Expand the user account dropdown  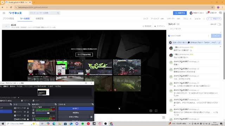(197, 13)
